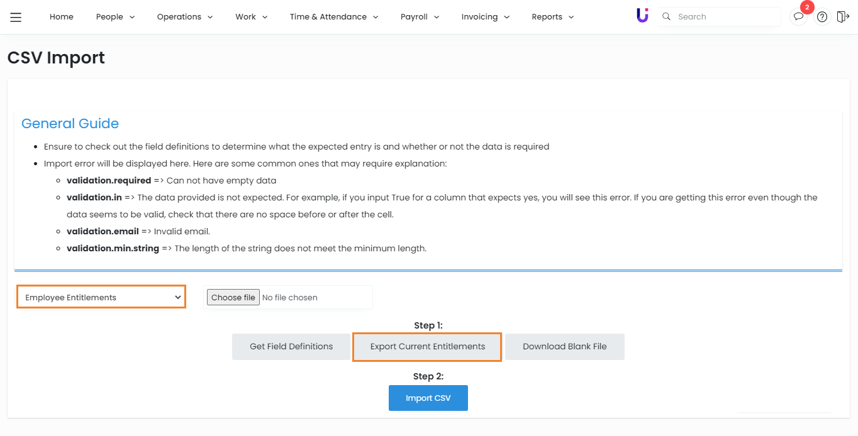Click the Choose file button

coord(233,297)
